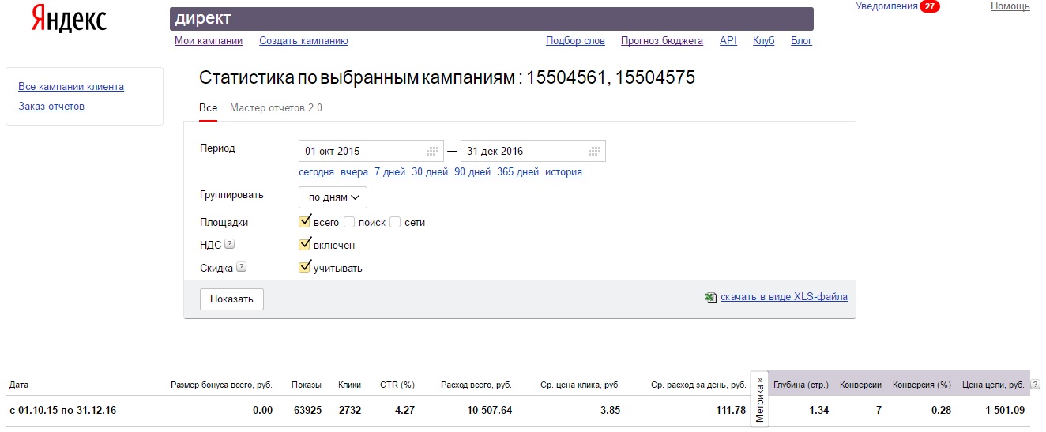Set period to 30 дней

(x=430, y=172)
